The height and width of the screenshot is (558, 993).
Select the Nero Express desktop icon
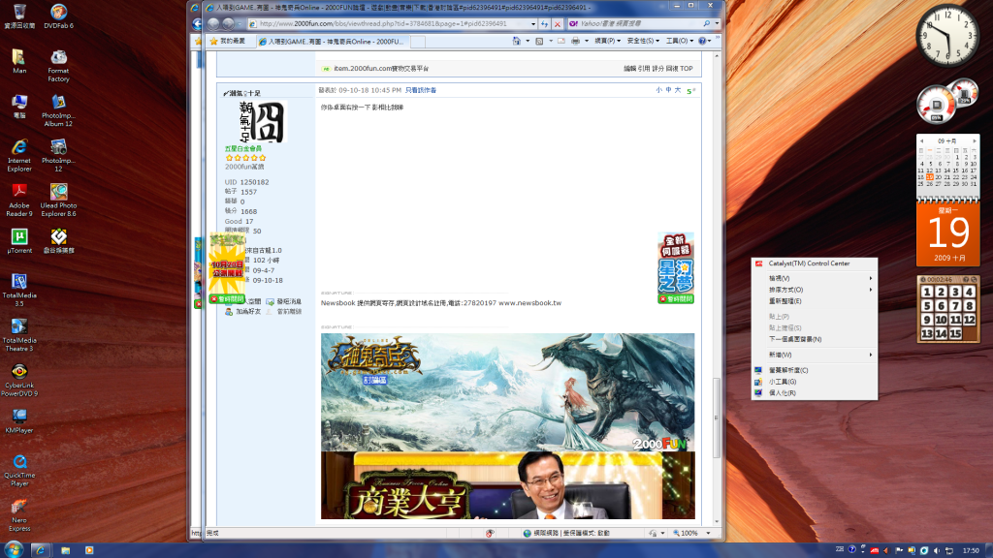pos(19,515)
